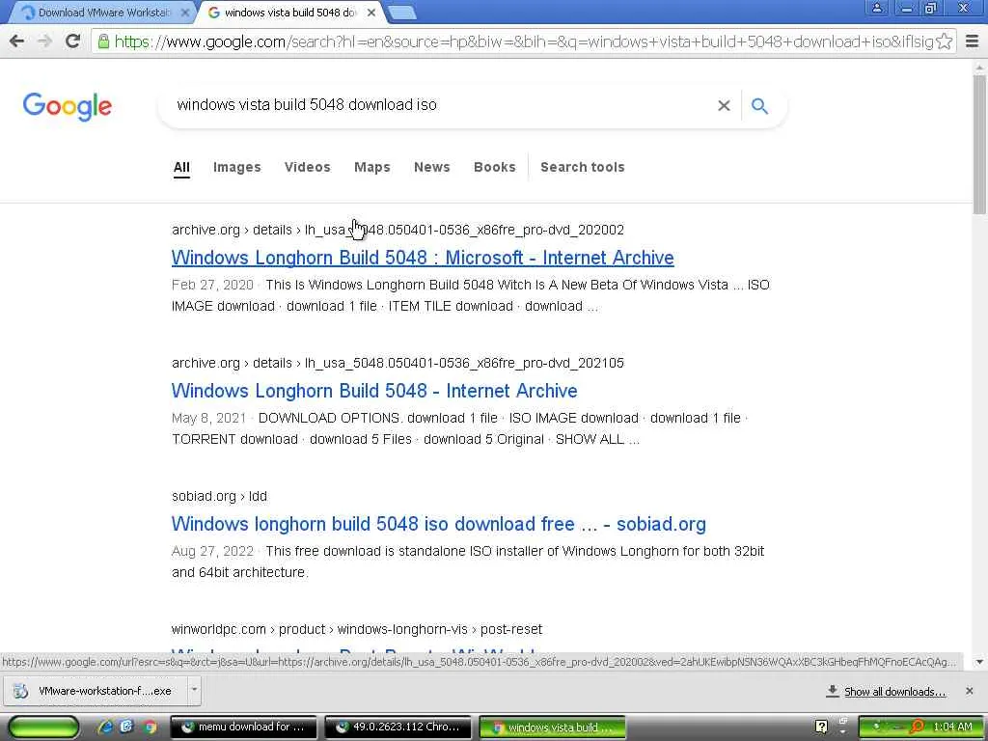The height and width of the screenshot is (741, 988).
Task: Close the windows vista build 5048 tab
Action: 371,13
